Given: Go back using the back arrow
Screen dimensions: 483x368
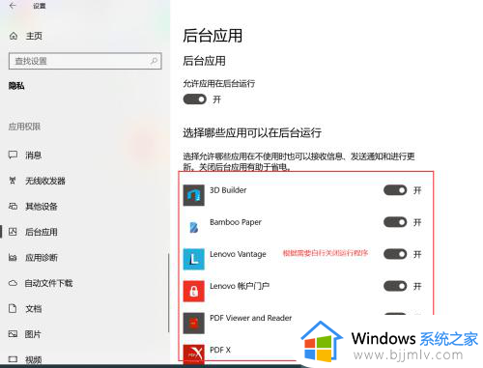Looking at the screenshot, I should coord(13,6).
